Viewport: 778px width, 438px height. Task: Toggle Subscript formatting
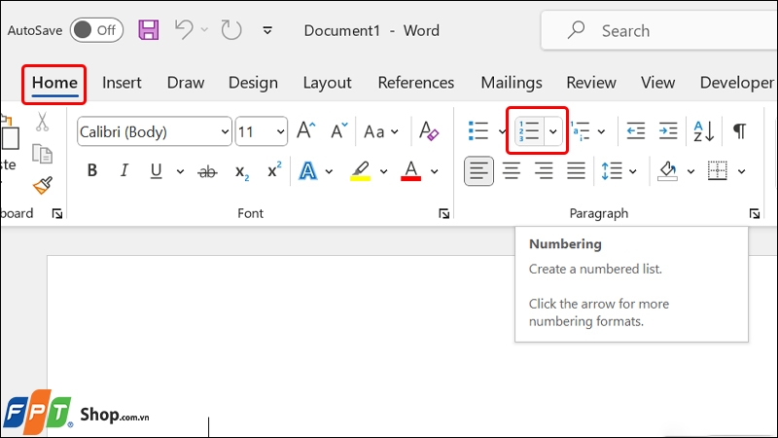(x=241, y=172)
